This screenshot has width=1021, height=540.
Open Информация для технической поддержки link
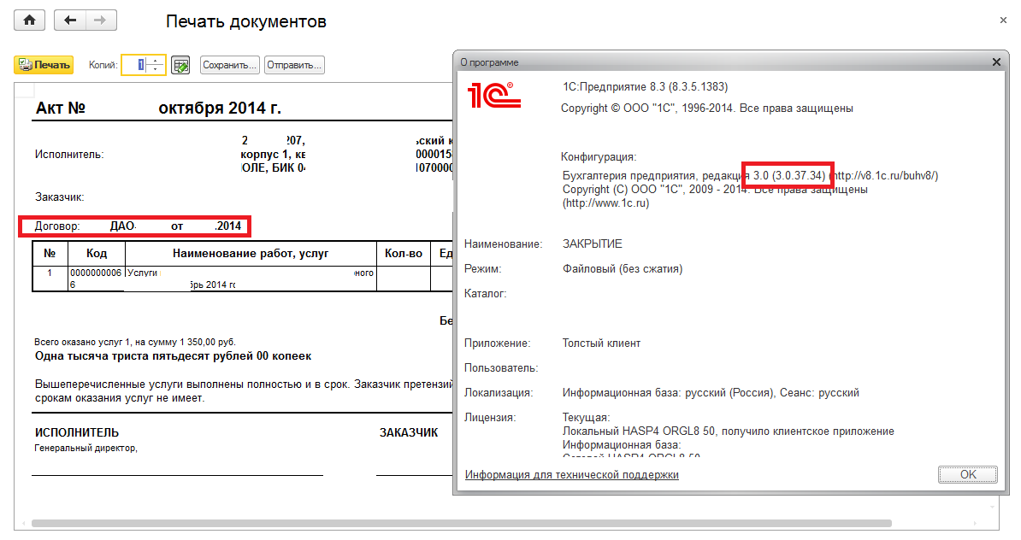[572, 475]
